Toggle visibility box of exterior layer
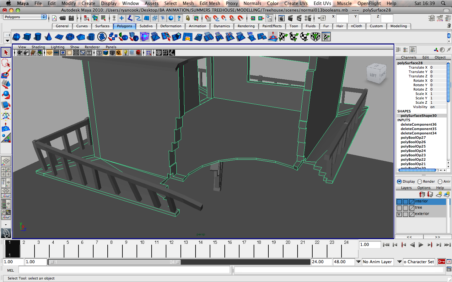Screen dimensions: 452x282 [399, 214]
